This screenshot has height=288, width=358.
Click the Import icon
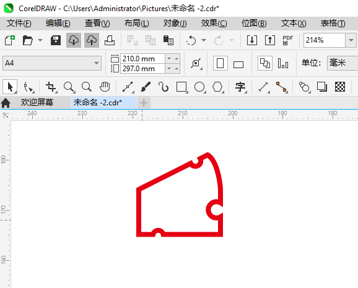pos(252,40)
